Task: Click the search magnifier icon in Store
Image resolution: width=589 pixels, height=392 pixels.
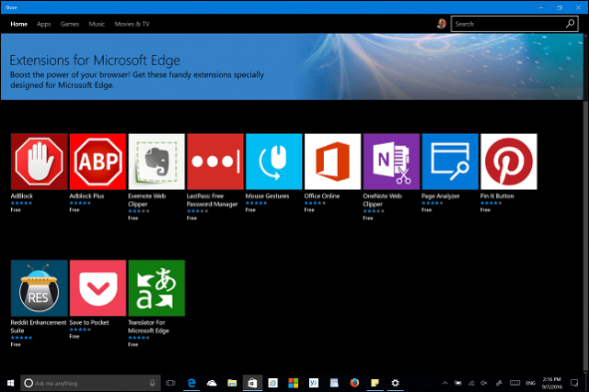Action: [570, 24]
